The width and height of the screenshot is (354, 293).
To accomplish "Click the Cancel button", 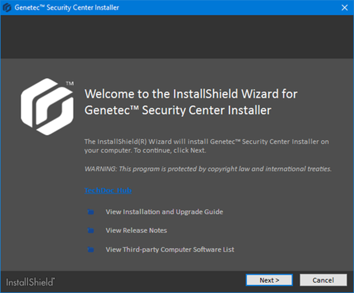I will (x=323, y=280).
